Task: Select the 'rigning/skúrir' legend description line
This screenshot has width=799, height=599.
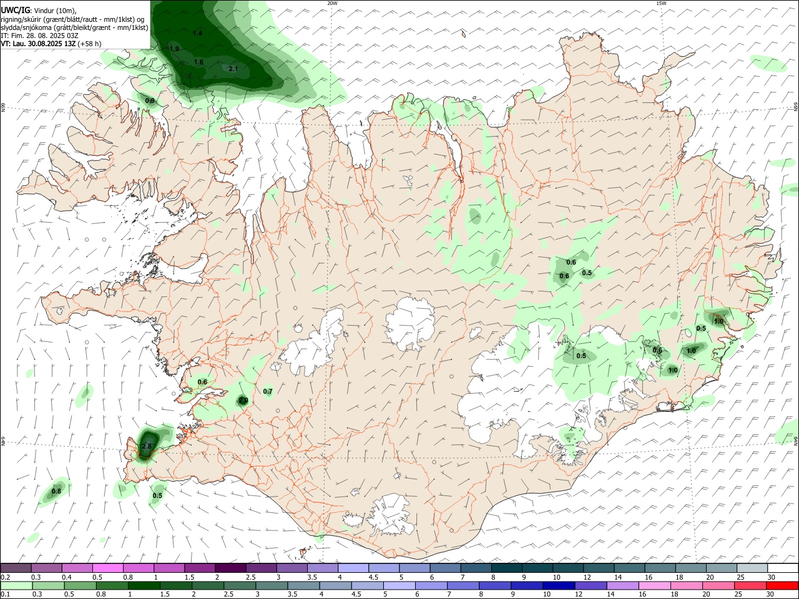Action: (x=73, y=19)
